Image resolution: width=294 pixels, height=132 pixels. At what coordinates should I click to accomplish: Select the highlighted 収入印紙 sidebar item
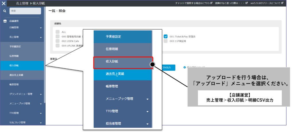(x=22, y=66)
